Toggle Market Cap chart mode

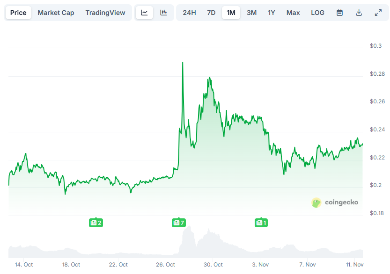(x=56, y=13)
